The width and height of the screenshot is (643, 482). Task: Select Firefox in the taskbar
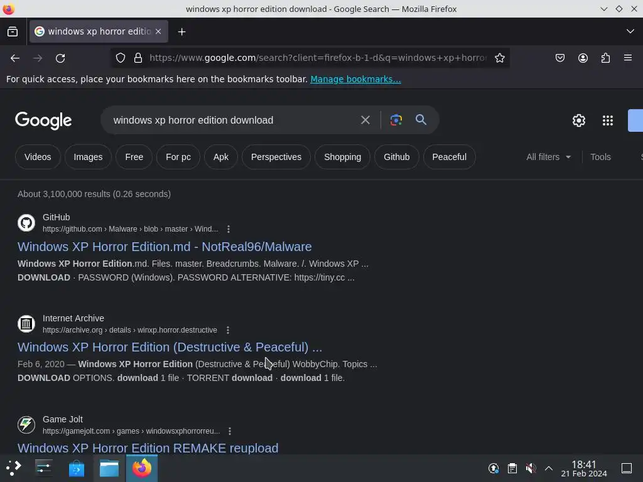tap(142, 468)
